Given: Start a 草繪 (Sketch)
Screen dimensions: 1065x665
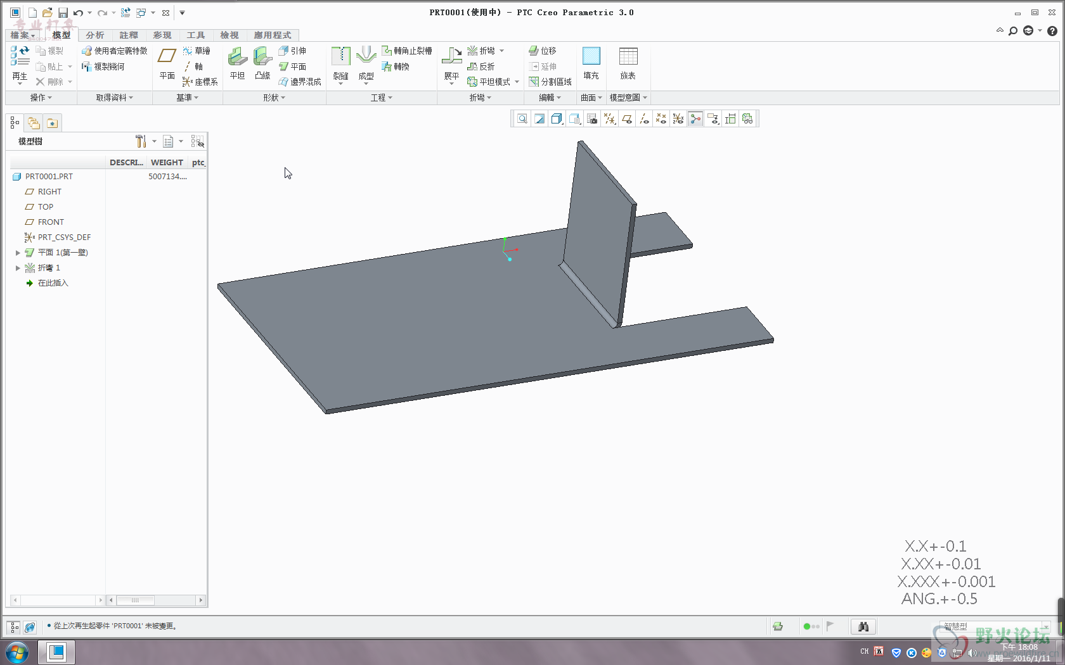Looking at the screenshot, I should pyautogui.click(x=197, y=51).
